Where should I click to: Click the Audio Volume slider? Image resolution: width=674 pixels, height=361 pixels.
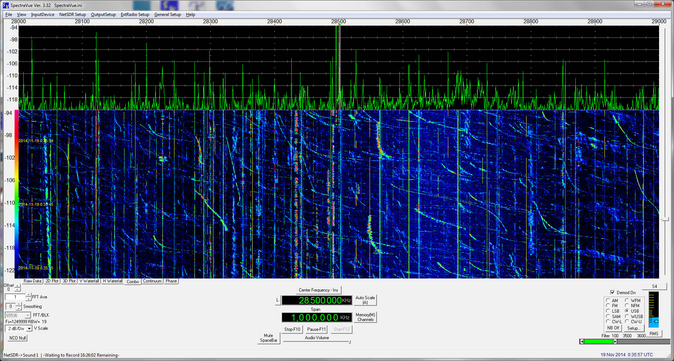point(317,342)
